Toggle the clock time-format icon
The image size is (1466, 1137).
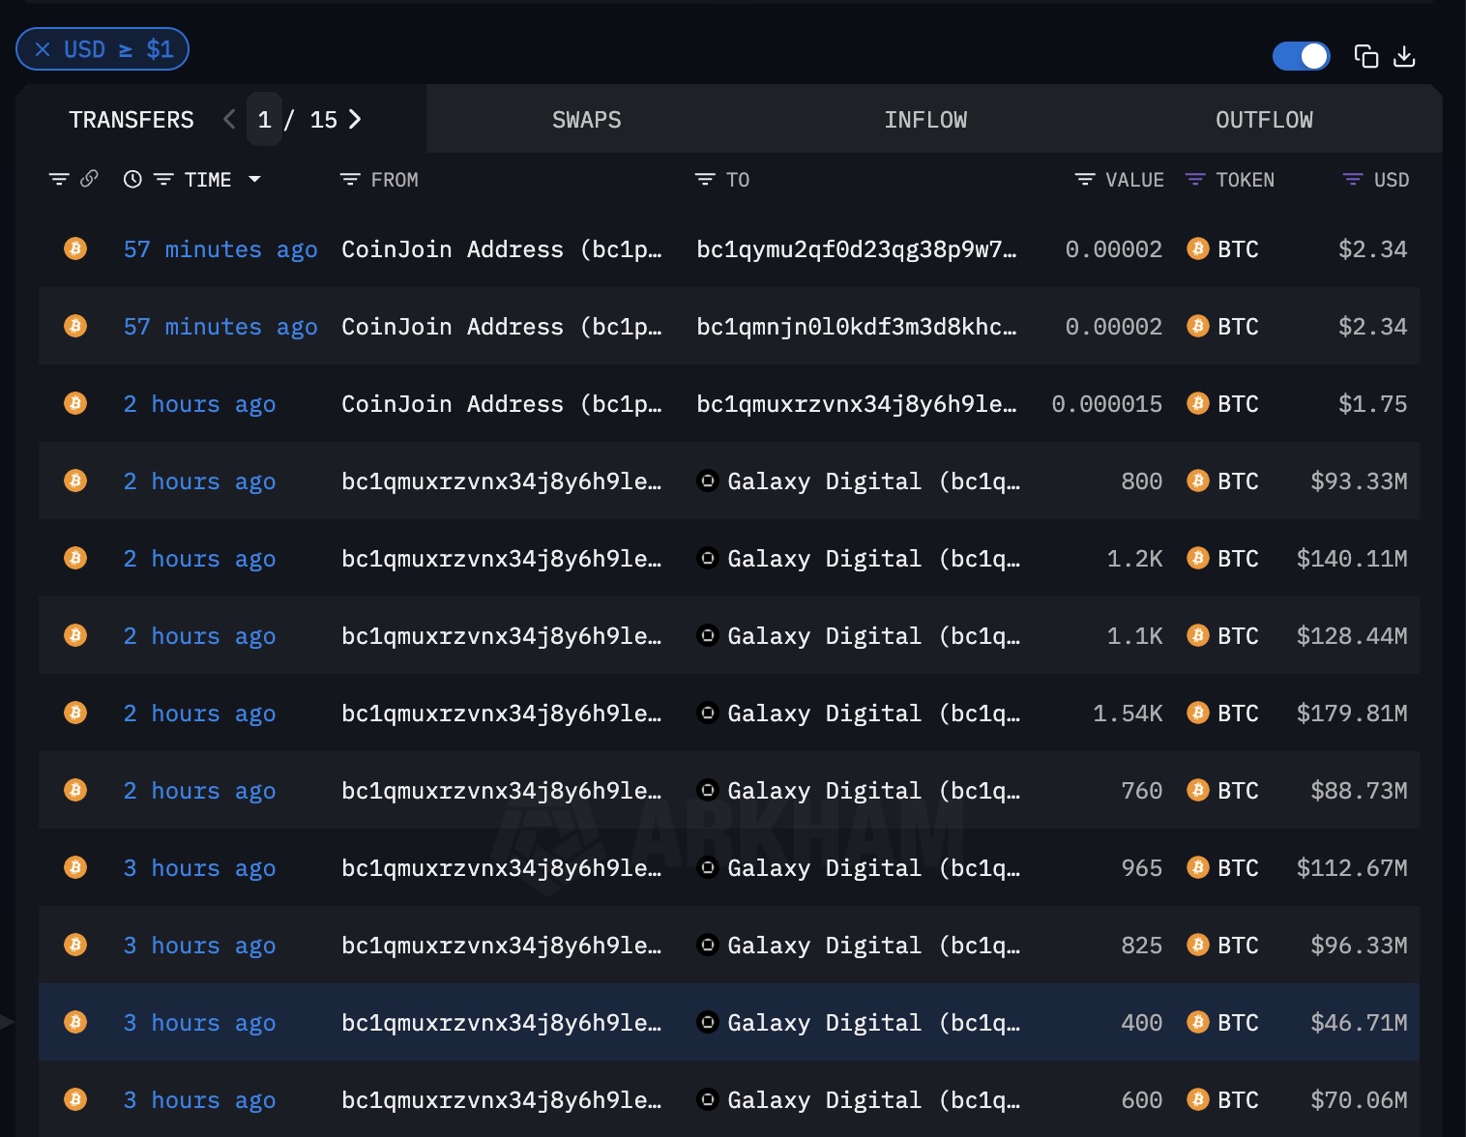[x=132, y=180]
